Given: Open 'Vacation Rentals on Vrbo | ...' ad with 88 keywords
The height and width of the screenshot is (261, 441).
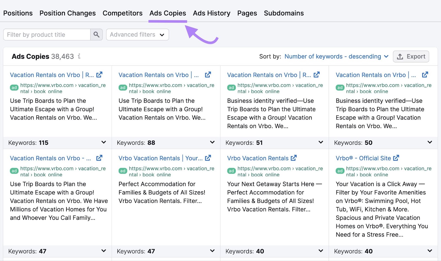Looking at the screenshot, I should (158, 75).
